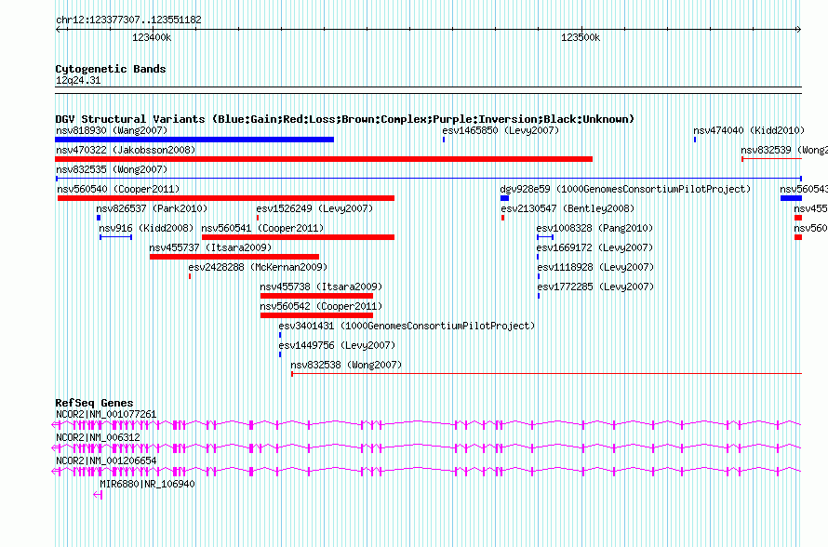Click the nsv832539 variant label
The width and height of the screenshot is (828, 547).
click(x=784, y=150)
